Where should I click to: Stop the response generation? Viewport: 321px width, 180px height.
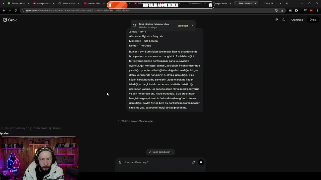[x=201, y=162]
